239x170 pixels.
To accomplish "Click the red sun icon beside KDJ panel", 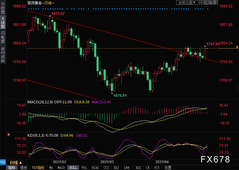I will 9,135.
